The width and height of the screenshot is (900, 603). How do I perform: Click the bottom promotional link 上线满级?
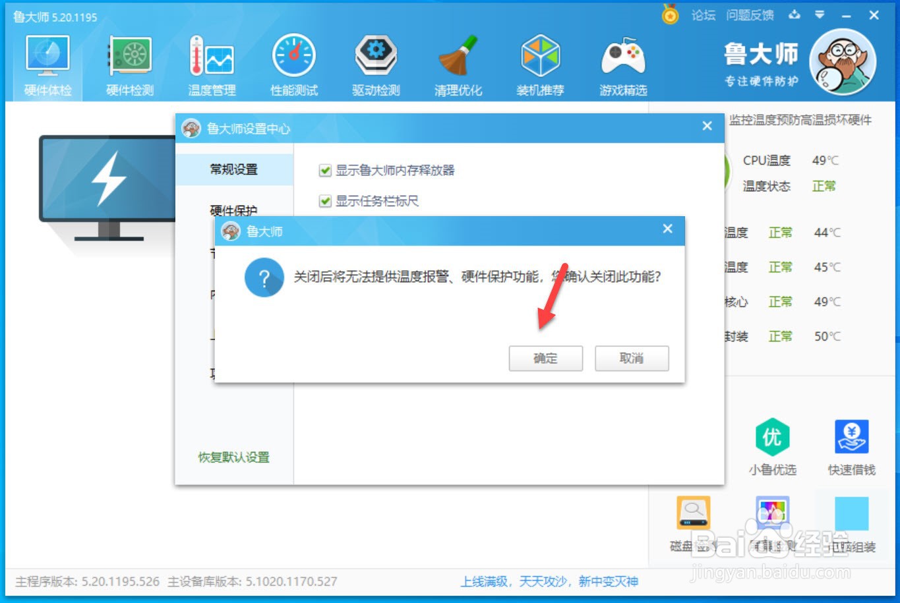click(x=549, y=581)
